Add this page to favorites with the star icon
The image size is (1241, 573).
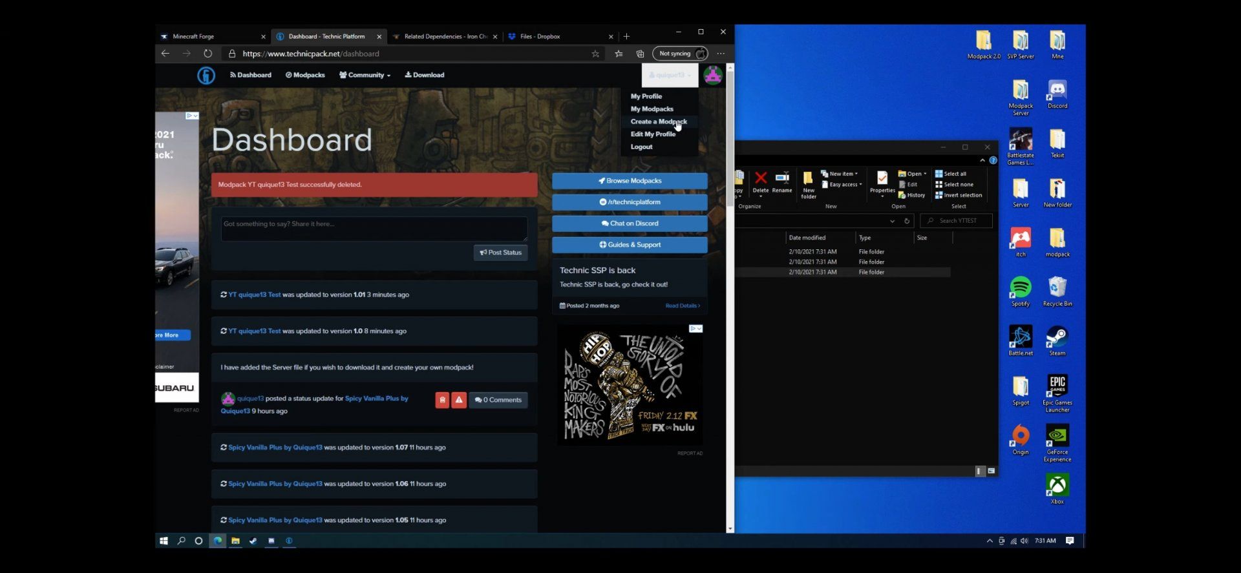pos(595,54)
